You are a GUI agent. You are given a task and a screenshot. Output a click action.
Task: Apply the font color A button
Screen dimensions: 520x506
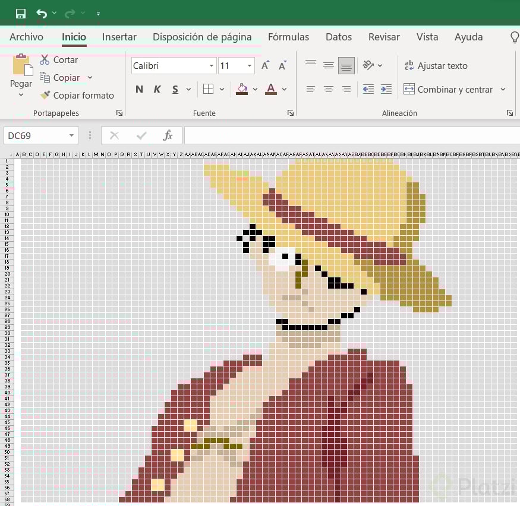[271, 89]
